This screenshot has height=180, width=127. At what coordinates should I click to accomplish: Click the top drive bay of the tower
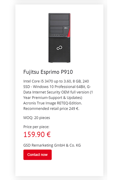(59, 17)
